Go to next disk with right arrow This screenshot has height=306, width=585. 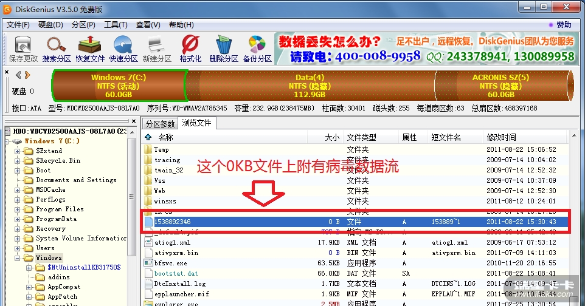tap(27, 75)
